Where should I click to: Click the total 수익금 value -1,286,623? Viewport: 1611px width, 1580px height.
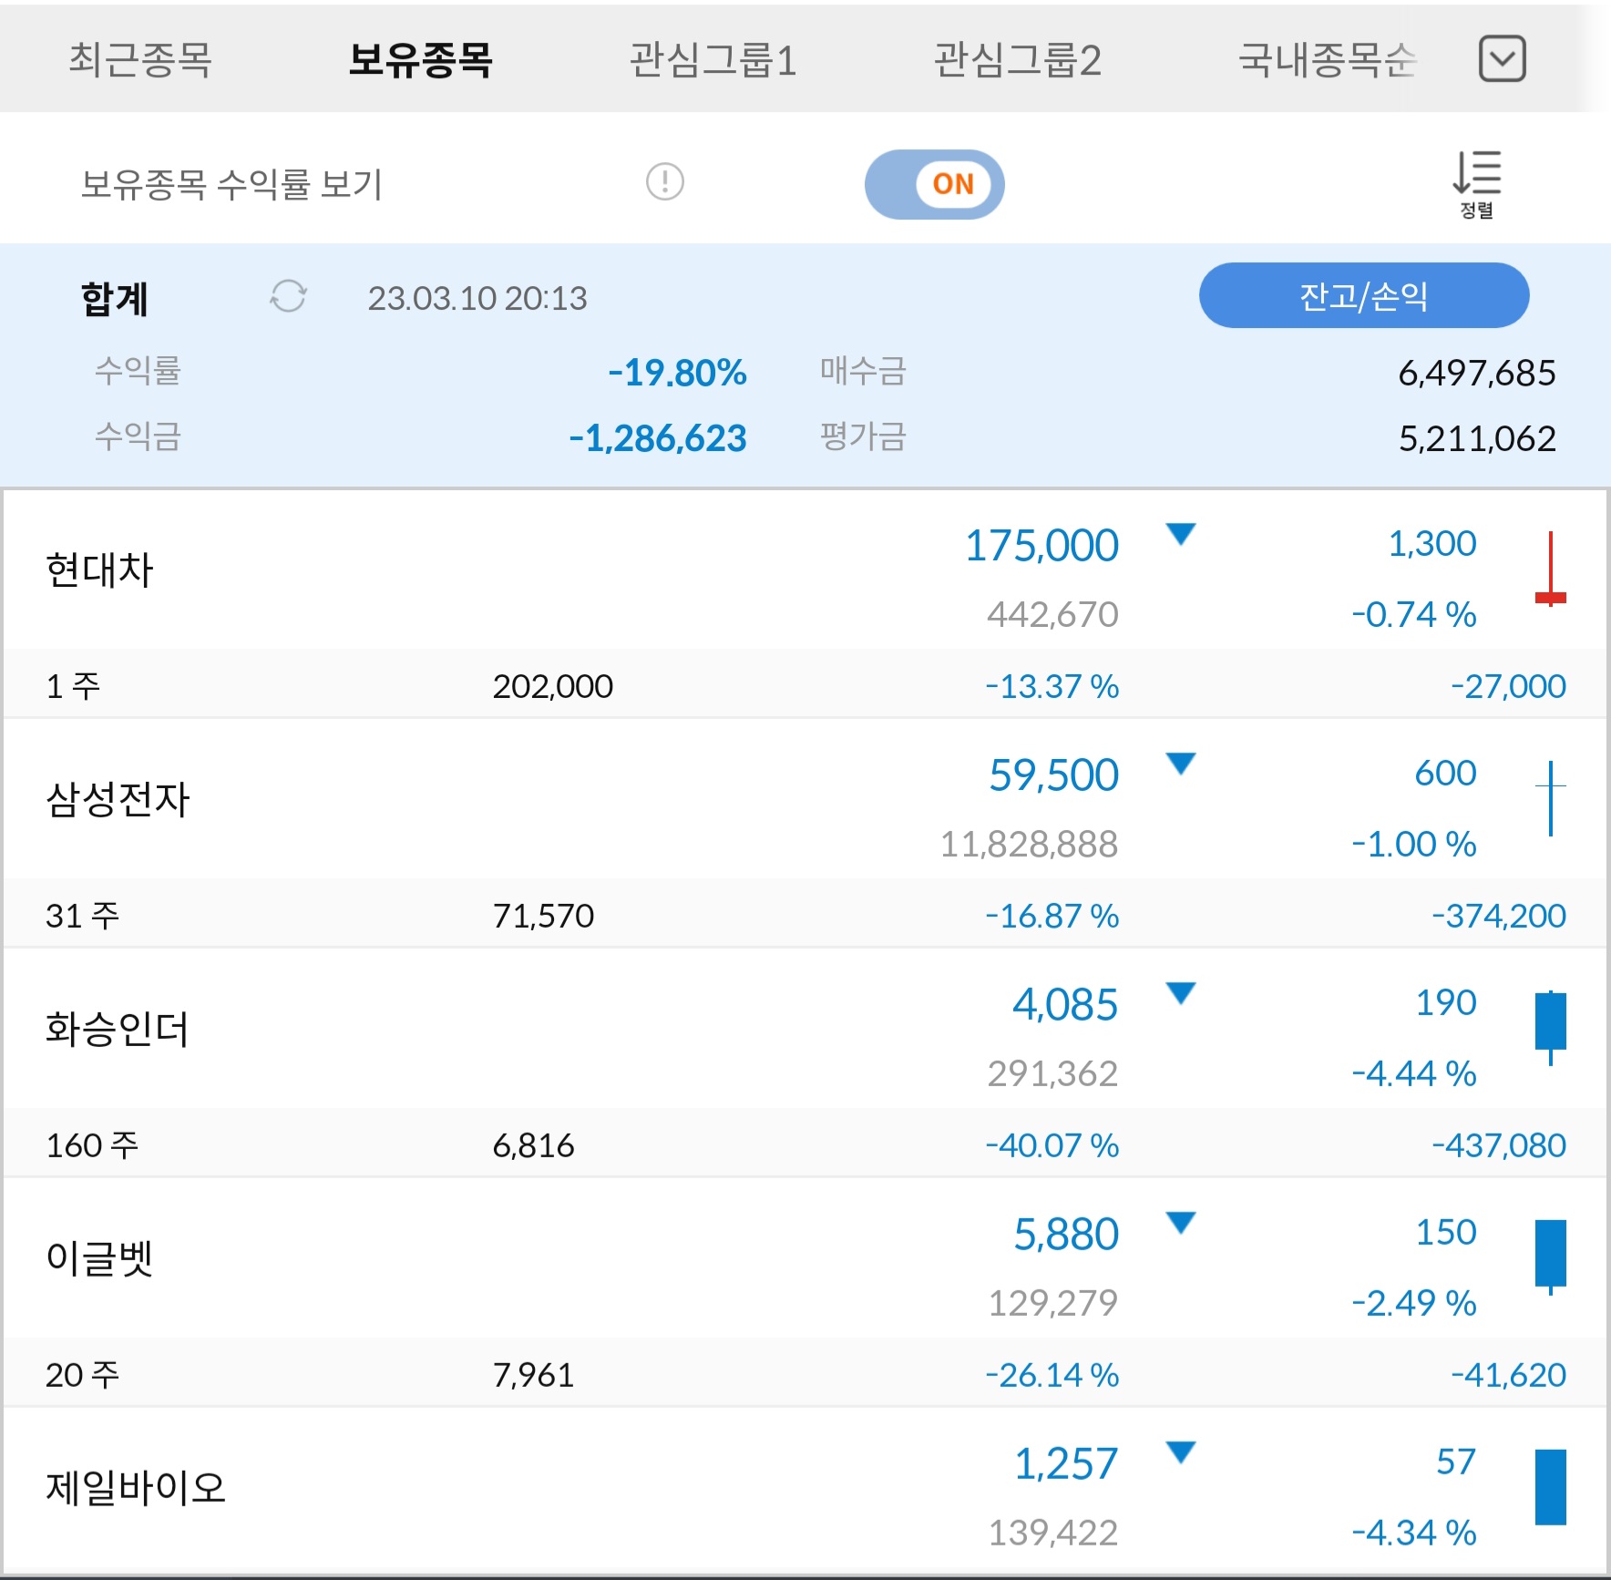coord(658,438)
